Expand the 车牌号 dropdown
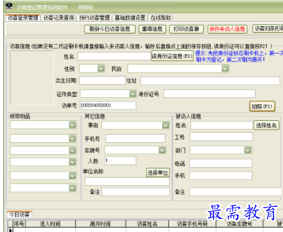 [x=162, y=150]
